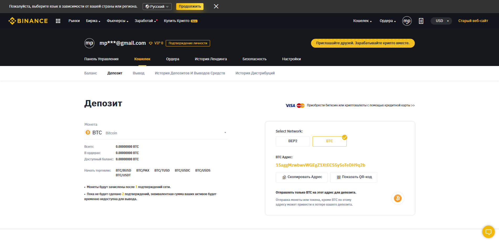Click Подтверждение личности button
The height and width of the screenshot is (242, 499).
pos(188,43)
